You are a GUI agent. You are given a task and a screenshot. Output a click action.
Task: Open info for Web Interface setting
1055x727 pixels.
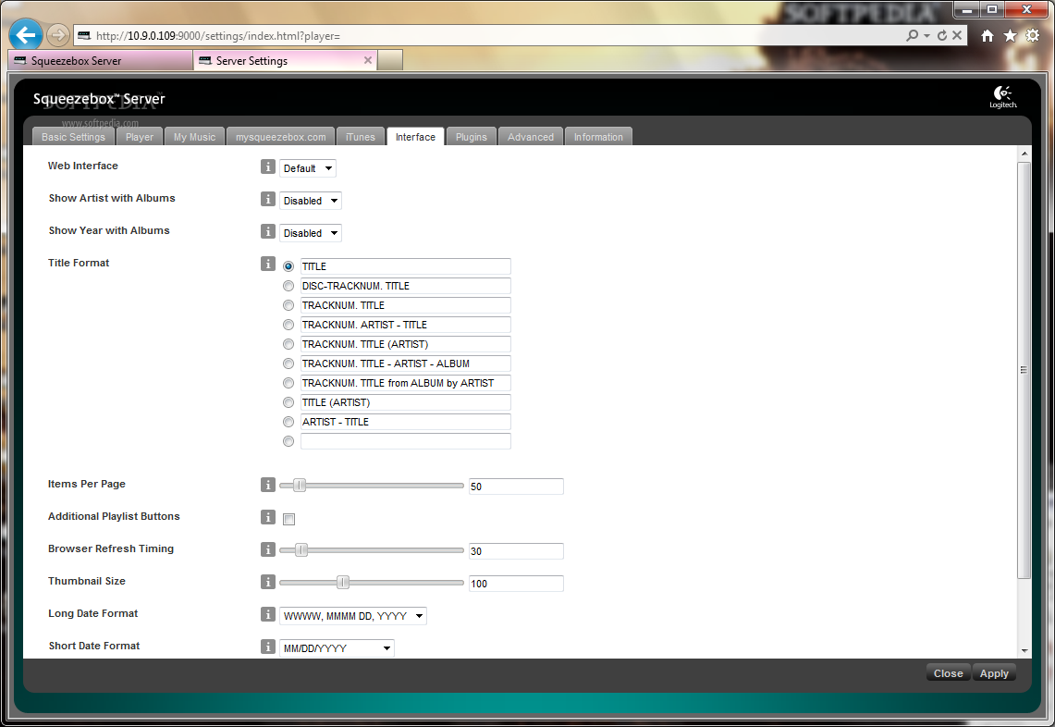(268, 166)
